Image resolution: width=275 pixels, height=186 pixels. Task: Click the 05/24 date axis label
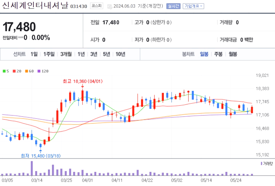coord(236,181)
